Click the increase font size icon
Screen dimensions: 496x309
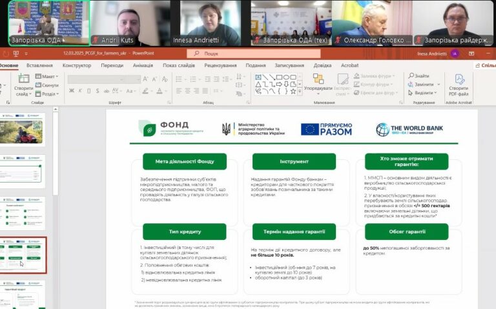145,79
